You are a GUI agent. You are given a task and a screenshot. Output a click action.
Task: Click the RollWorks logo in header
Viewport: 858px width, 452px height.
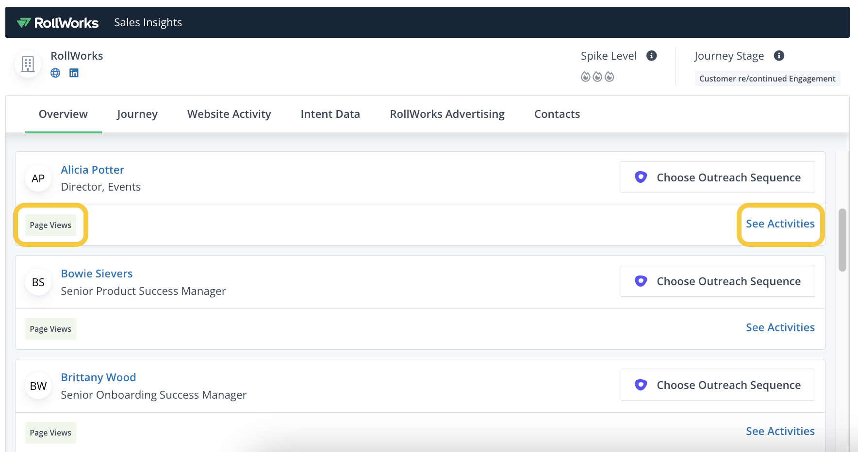point(58,23)
